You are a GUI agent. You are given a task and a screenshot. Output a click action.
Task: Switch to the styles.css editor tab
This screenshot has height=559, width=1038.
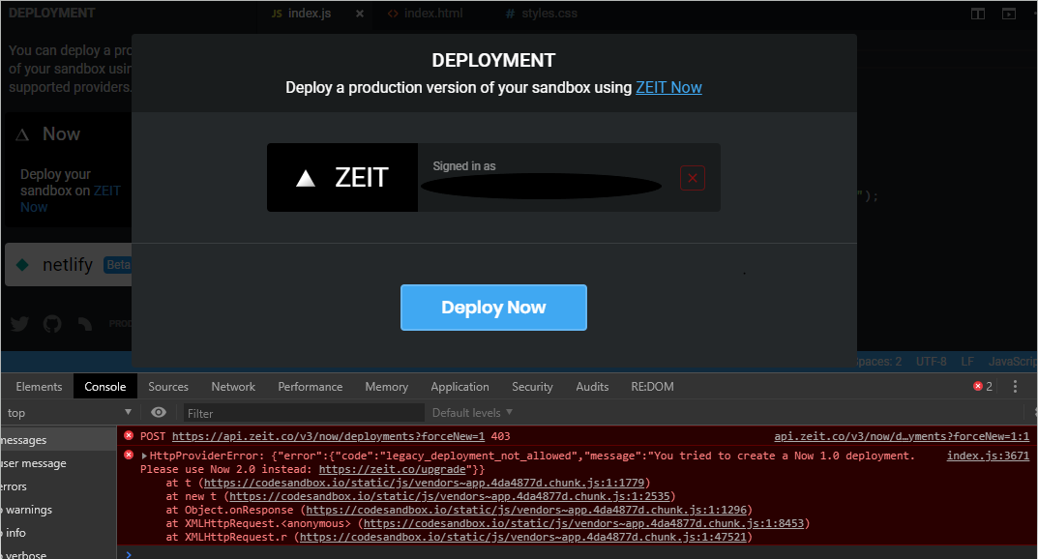point(542,14)
